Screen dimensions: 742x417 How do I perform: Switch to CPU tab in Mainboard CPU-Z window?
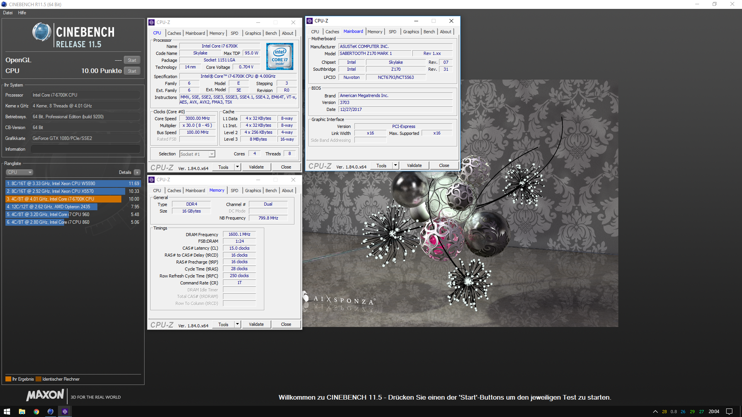point(315,32)
